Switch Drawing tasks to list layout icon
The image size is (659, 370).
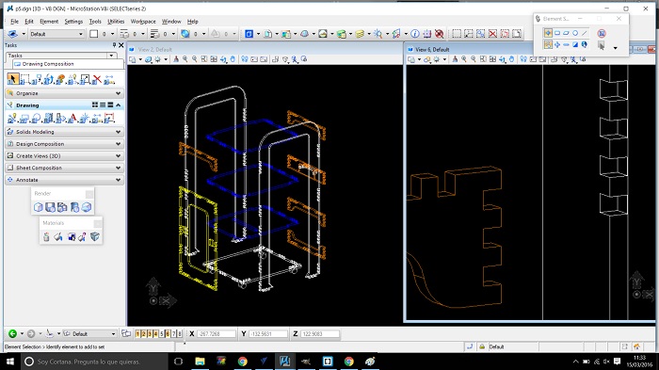[103, 105]
